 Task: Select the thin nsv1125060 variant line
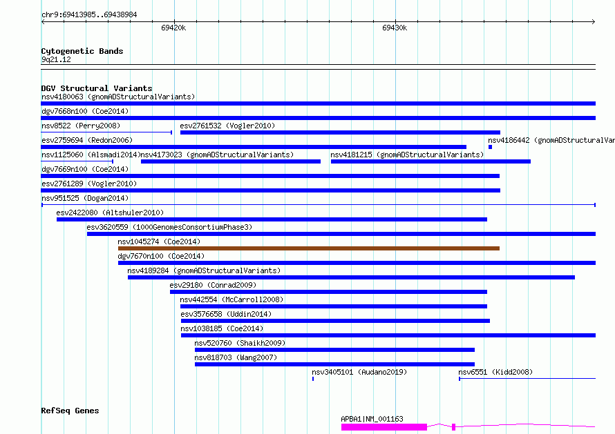tap(77, 161)
